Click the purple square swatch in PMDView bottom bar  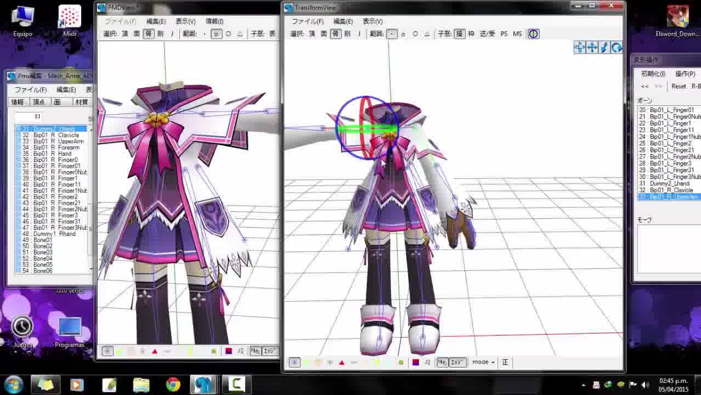tap(229, 351)
